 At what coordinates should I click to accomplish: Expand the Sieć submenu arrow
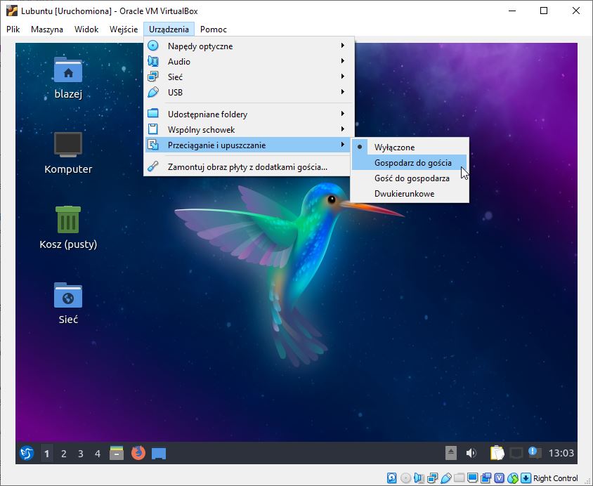[342, 77]
